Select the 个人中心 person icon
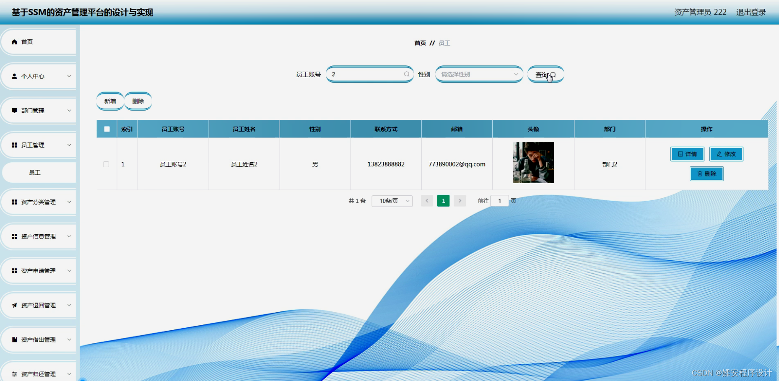The image size is (779, 381). (13, 76)
